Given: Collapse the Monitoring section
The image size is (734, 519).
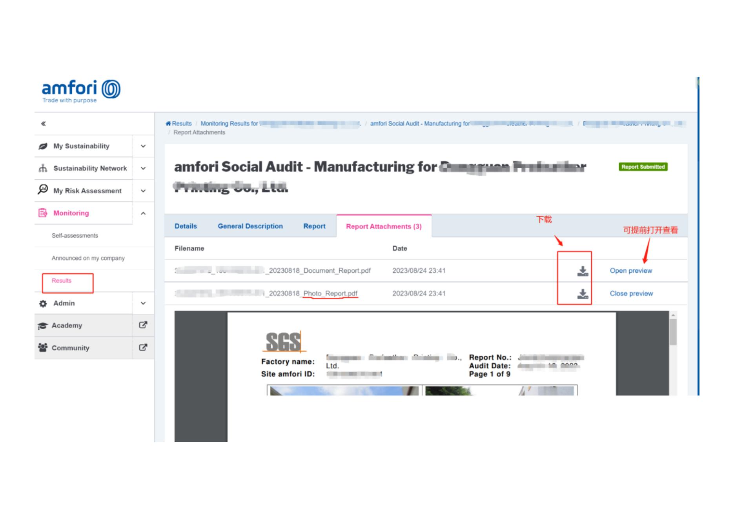Looking at the screenshot, I should (x=143, y=213).
